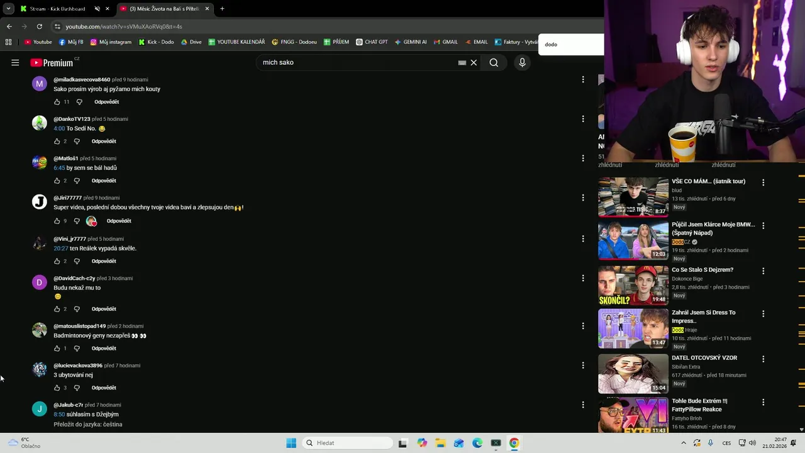
Task: Jump to timestamp 20:27 in comment
Action: (x=61, y=249)
